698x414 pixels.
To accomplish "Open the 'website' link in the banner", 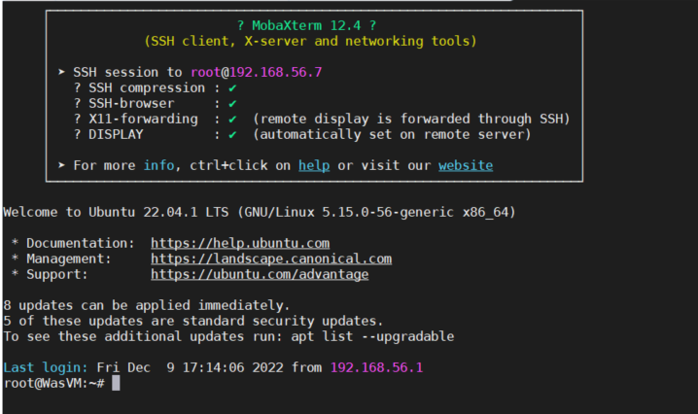I will [x=466, y=165].
